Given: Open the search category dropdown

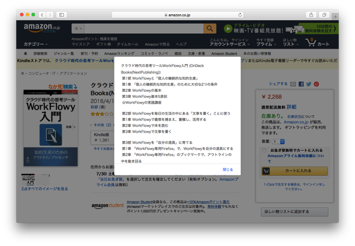Looking at the screenshot, I should (x=78, y=28).
